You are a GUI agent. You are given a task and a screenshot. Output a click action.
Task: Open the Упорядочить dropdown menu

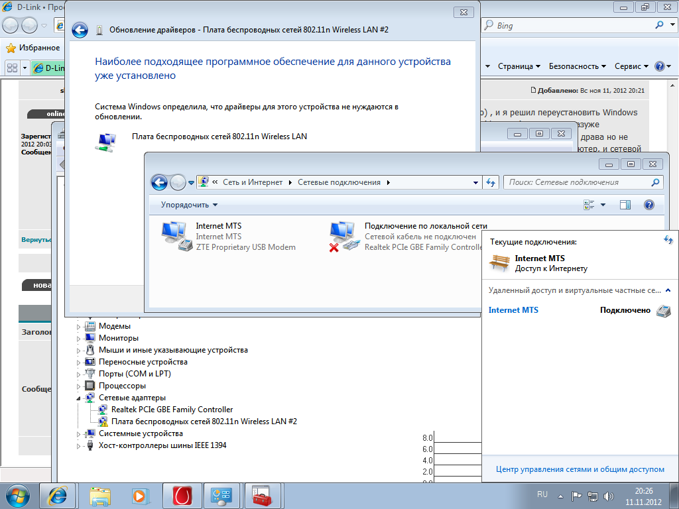click(x=189, y=205)
